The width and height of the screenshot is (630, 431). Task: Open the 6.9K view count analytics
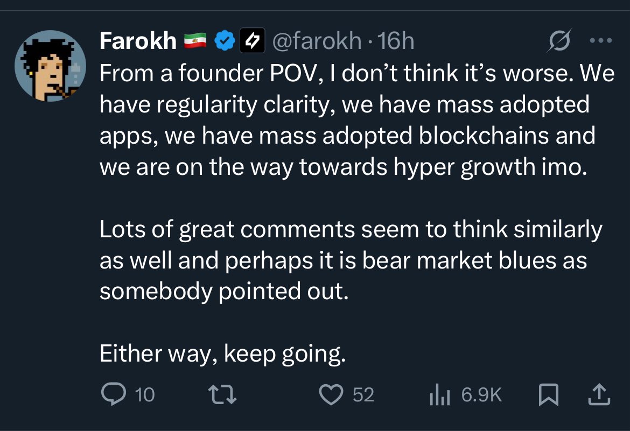click(x=481, y=395)
